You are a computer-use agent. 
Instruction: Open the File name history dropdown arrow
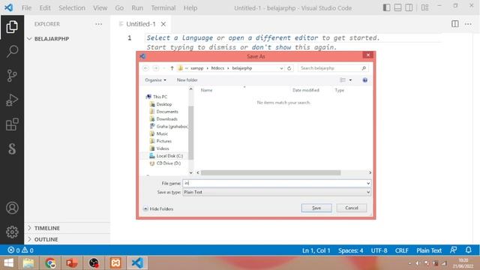368,183
